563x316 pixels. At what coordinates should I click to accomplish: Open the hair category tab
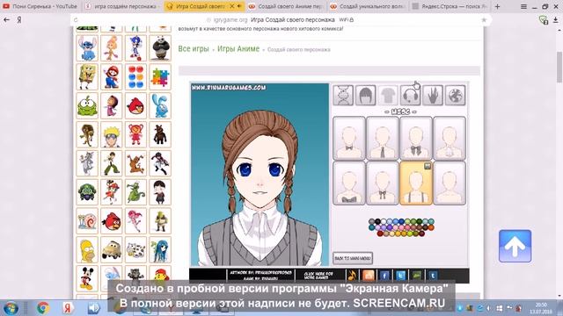[x=366, y=95]
